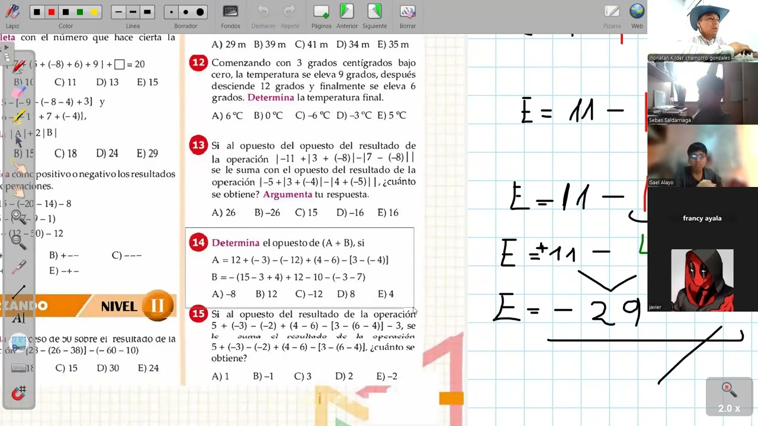Image resolution: width=758 pixels, height=426 pixels.
Task: Click answer "C) –6 °C" in exercise 12
Action: pos(312,115)
